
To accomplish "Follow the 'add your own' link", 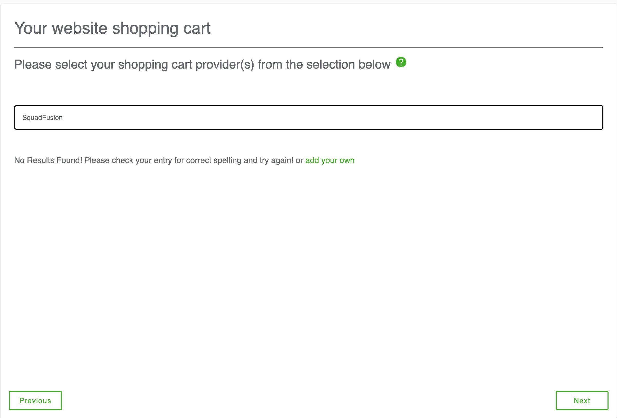I will [x=330, y=160].
